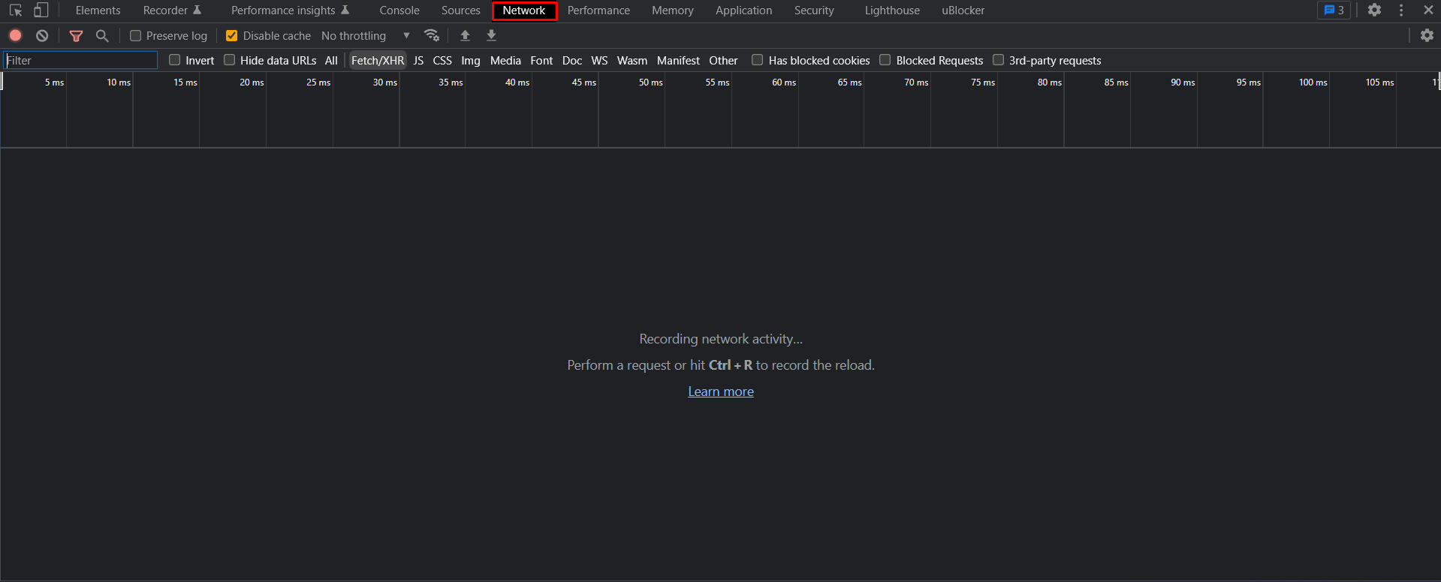Click the 25 ms timeline marker
1441x582 pixels.
click(x=318, y=82)
